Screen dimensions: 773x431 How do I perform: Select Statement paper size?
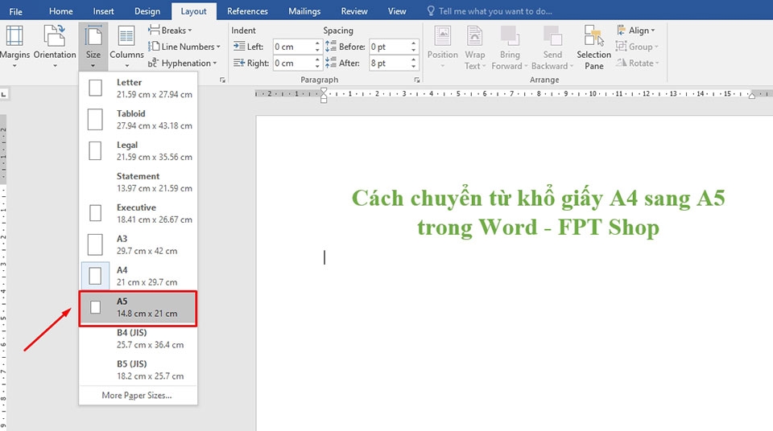[x=138, y=182]
